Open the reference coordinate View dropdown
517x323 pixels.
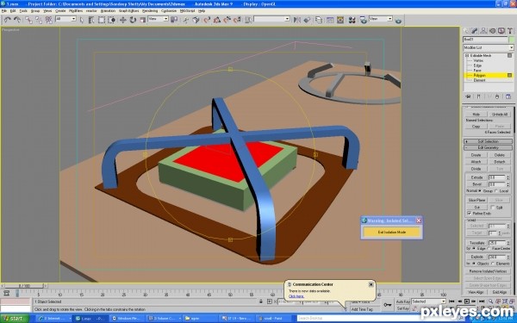click(158, 19)
